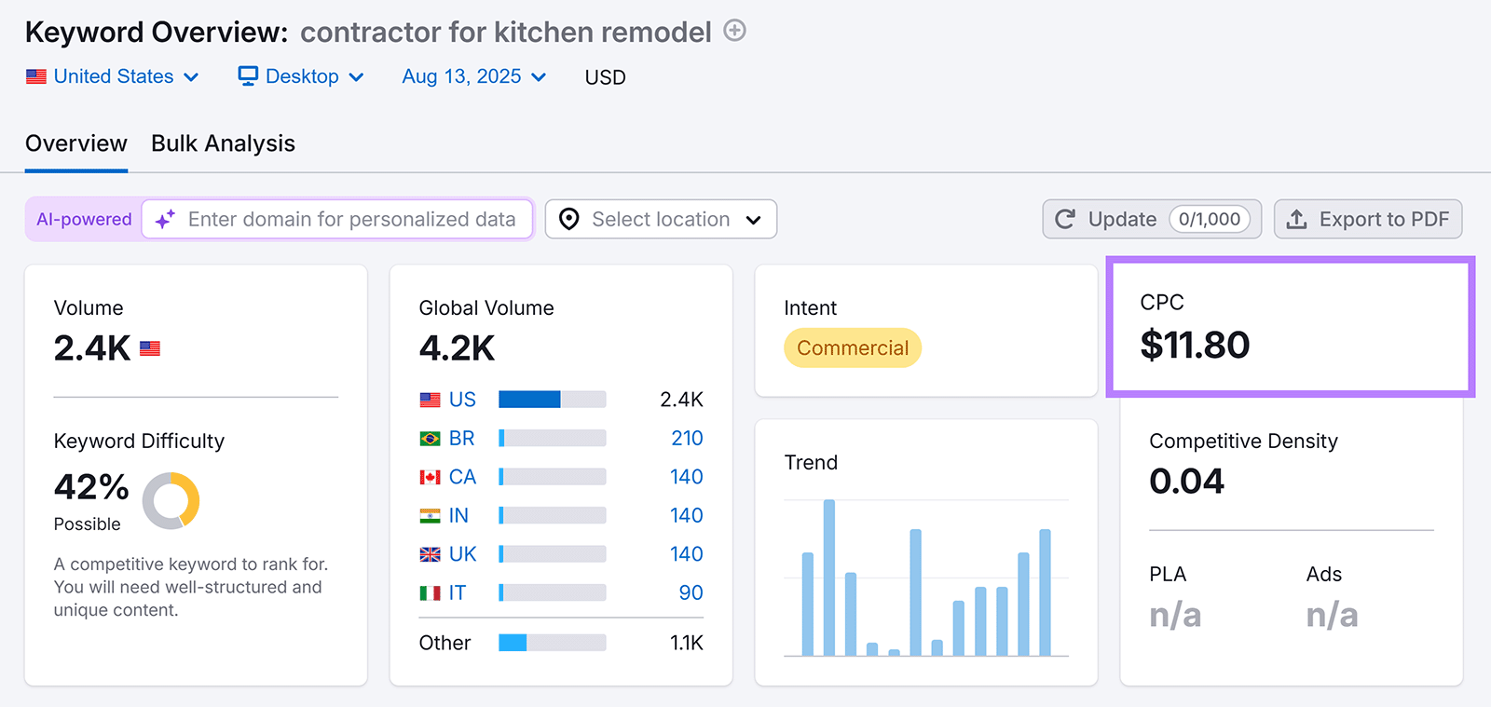Viewport: 1491px width, 707px height.
Task: Click the Italy flag in Global Volume list
Action: point(430,592)
